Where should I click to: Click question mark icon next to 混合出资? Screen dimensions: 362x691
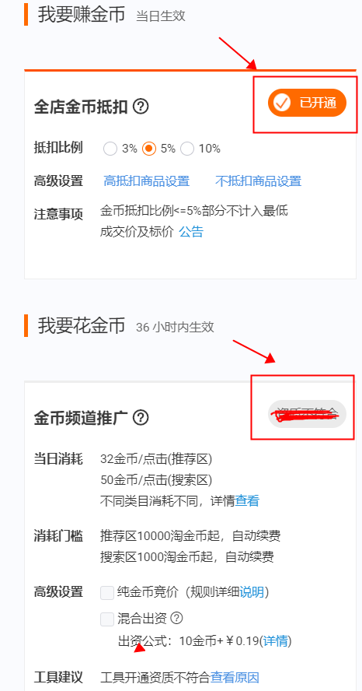pos(176,619)
